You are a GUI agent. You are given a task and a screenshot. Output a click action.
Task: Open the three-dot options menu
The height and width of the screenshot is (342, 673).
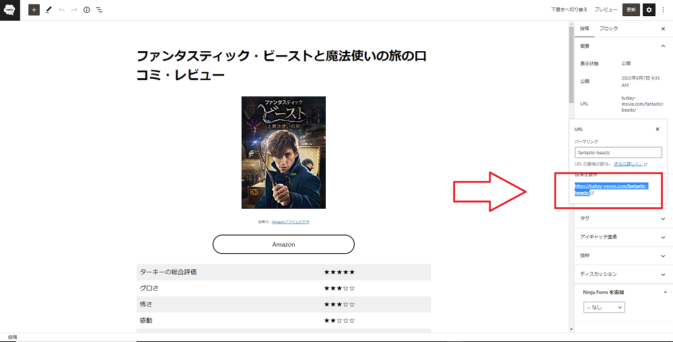663,9
